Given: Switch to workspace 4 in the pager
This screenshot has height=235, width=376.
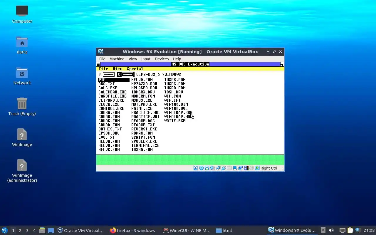Looking at the screenshot, I should 34,231.
